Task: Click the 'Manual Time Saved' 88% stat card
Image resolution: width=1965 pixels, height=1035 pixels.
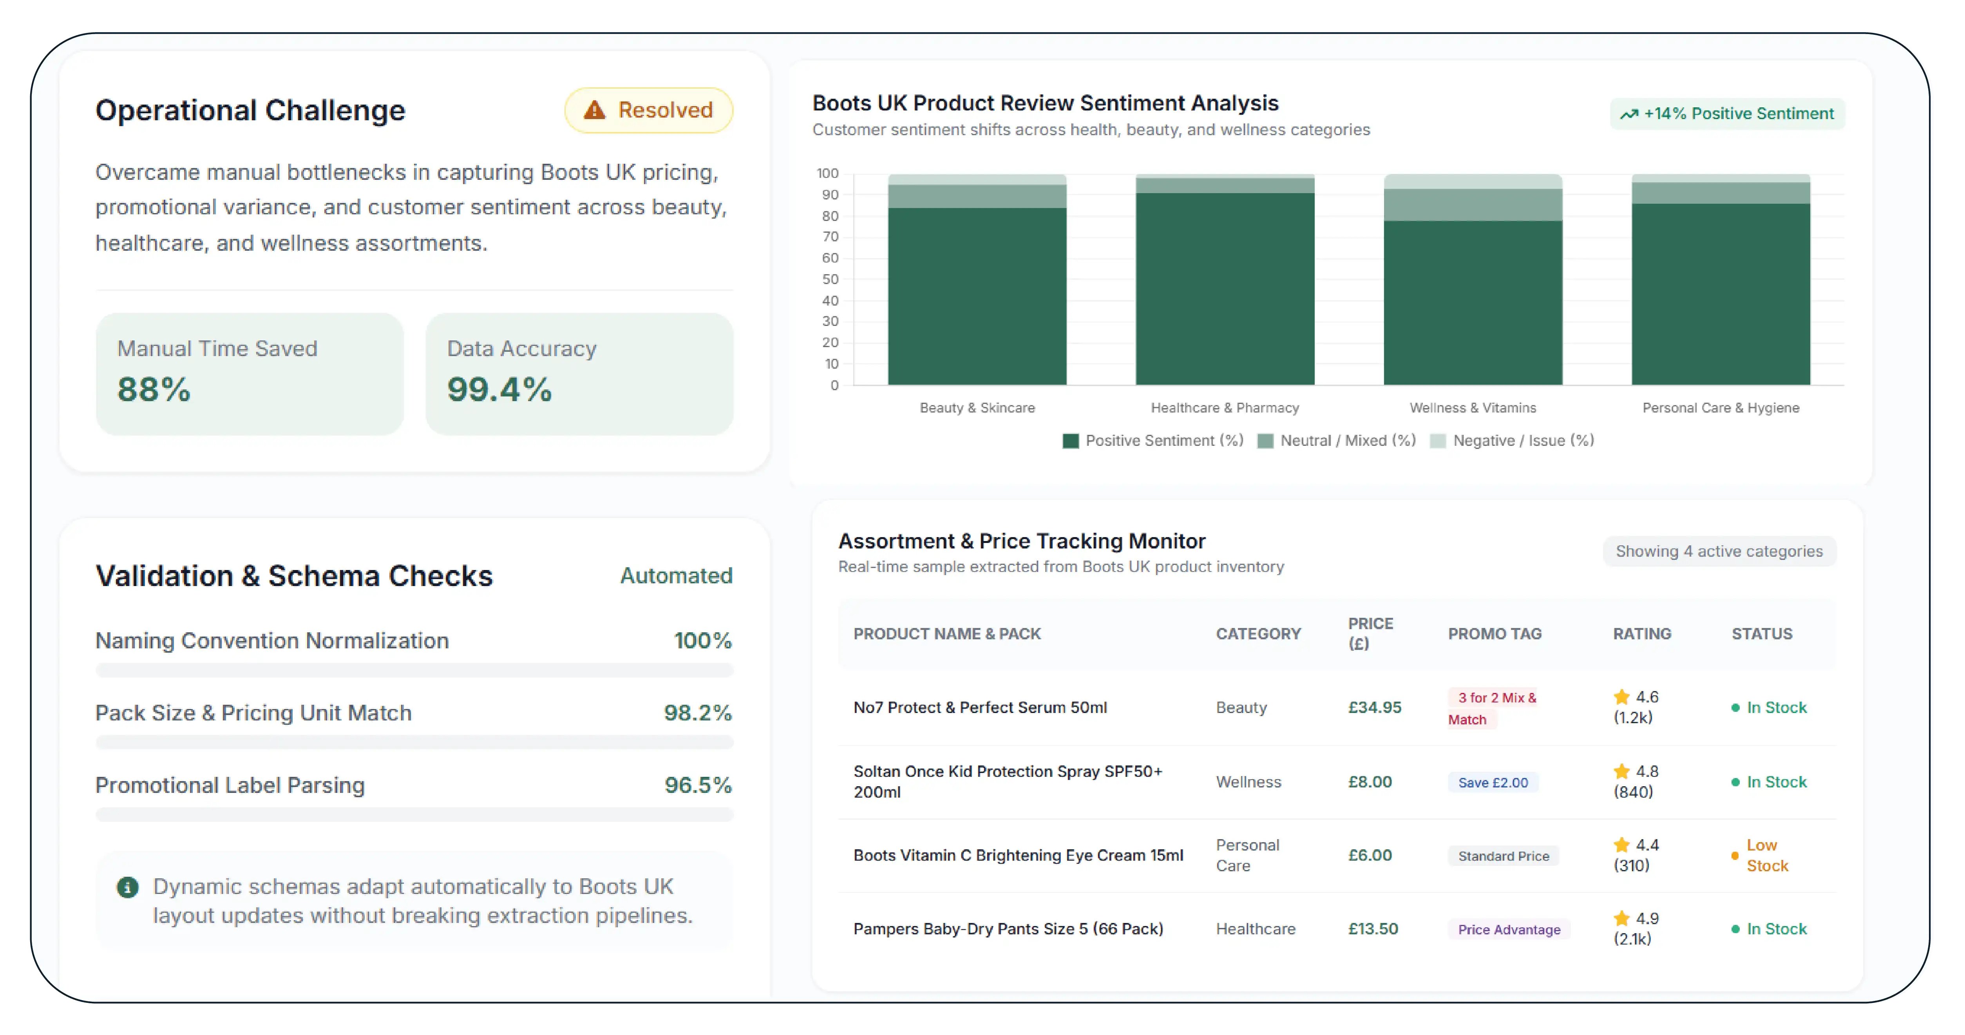Action: [250, 374]
